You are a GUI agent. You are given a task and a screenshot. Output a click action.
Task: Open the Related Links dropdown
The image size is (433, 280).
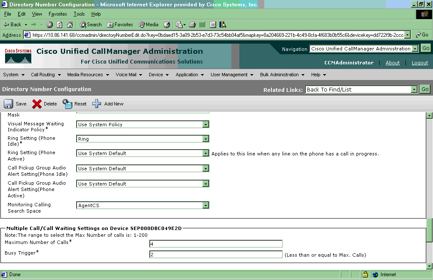coord(414,89)
